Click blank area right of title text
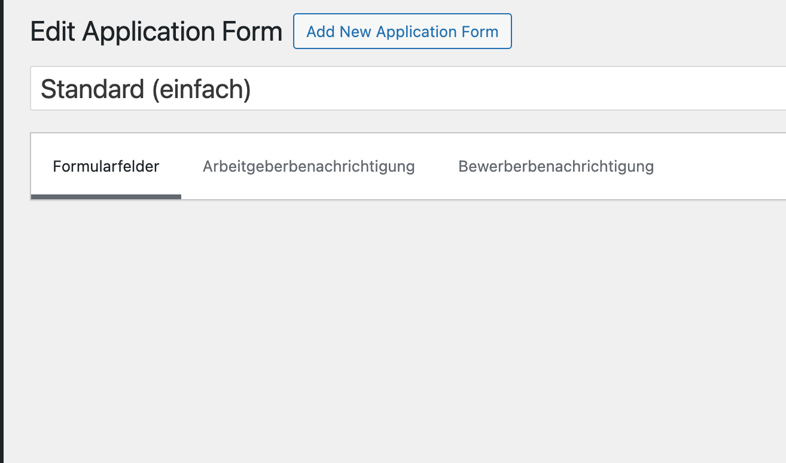Image resolution: width=786 pixels, height=463 pixels. pyautogui.click(x=508, y=89)
